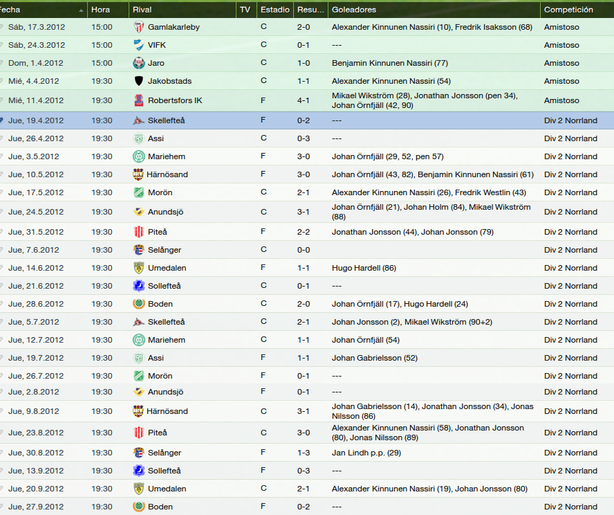Click 2-2 result against Piteå
This screenshot has width=614, height=515.
304,232
